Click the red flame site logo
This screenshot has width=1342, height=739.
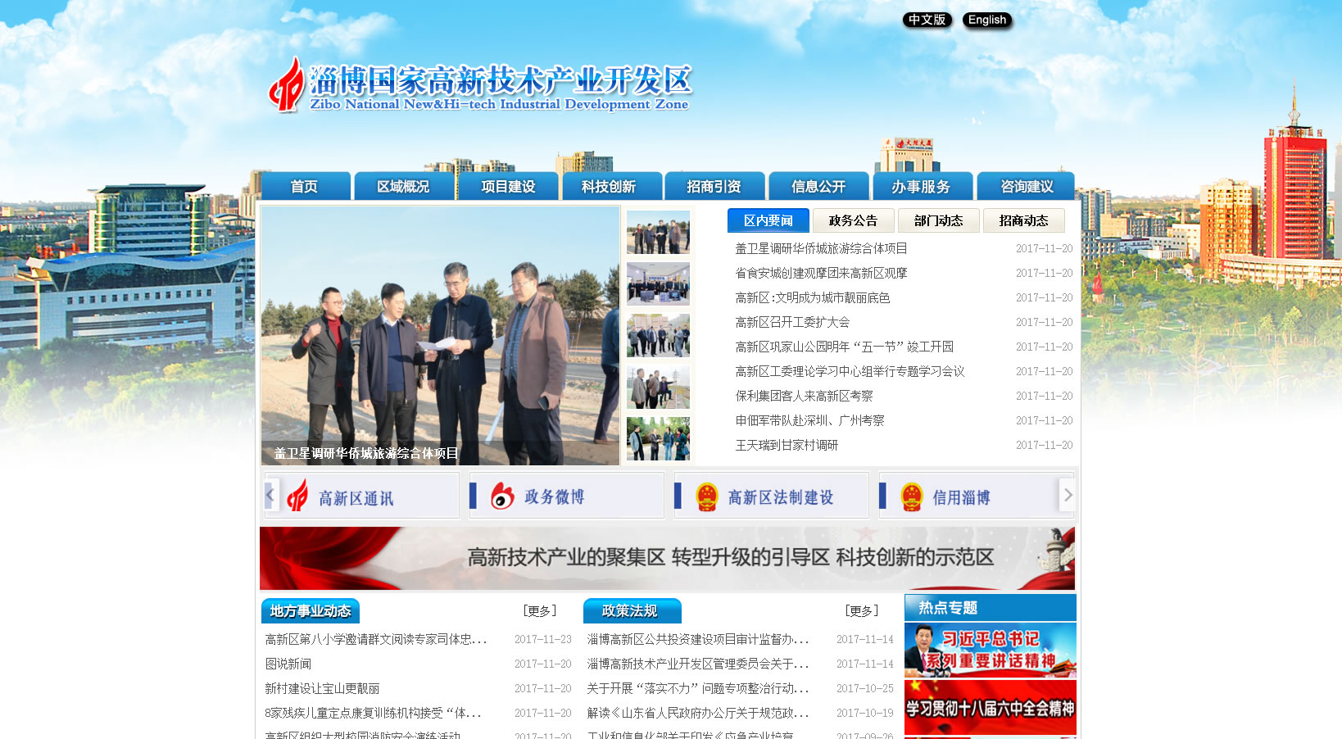287,85
